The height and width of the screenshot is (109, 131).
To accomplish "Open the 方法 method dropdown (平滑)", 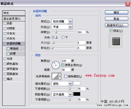I will 62,27.
